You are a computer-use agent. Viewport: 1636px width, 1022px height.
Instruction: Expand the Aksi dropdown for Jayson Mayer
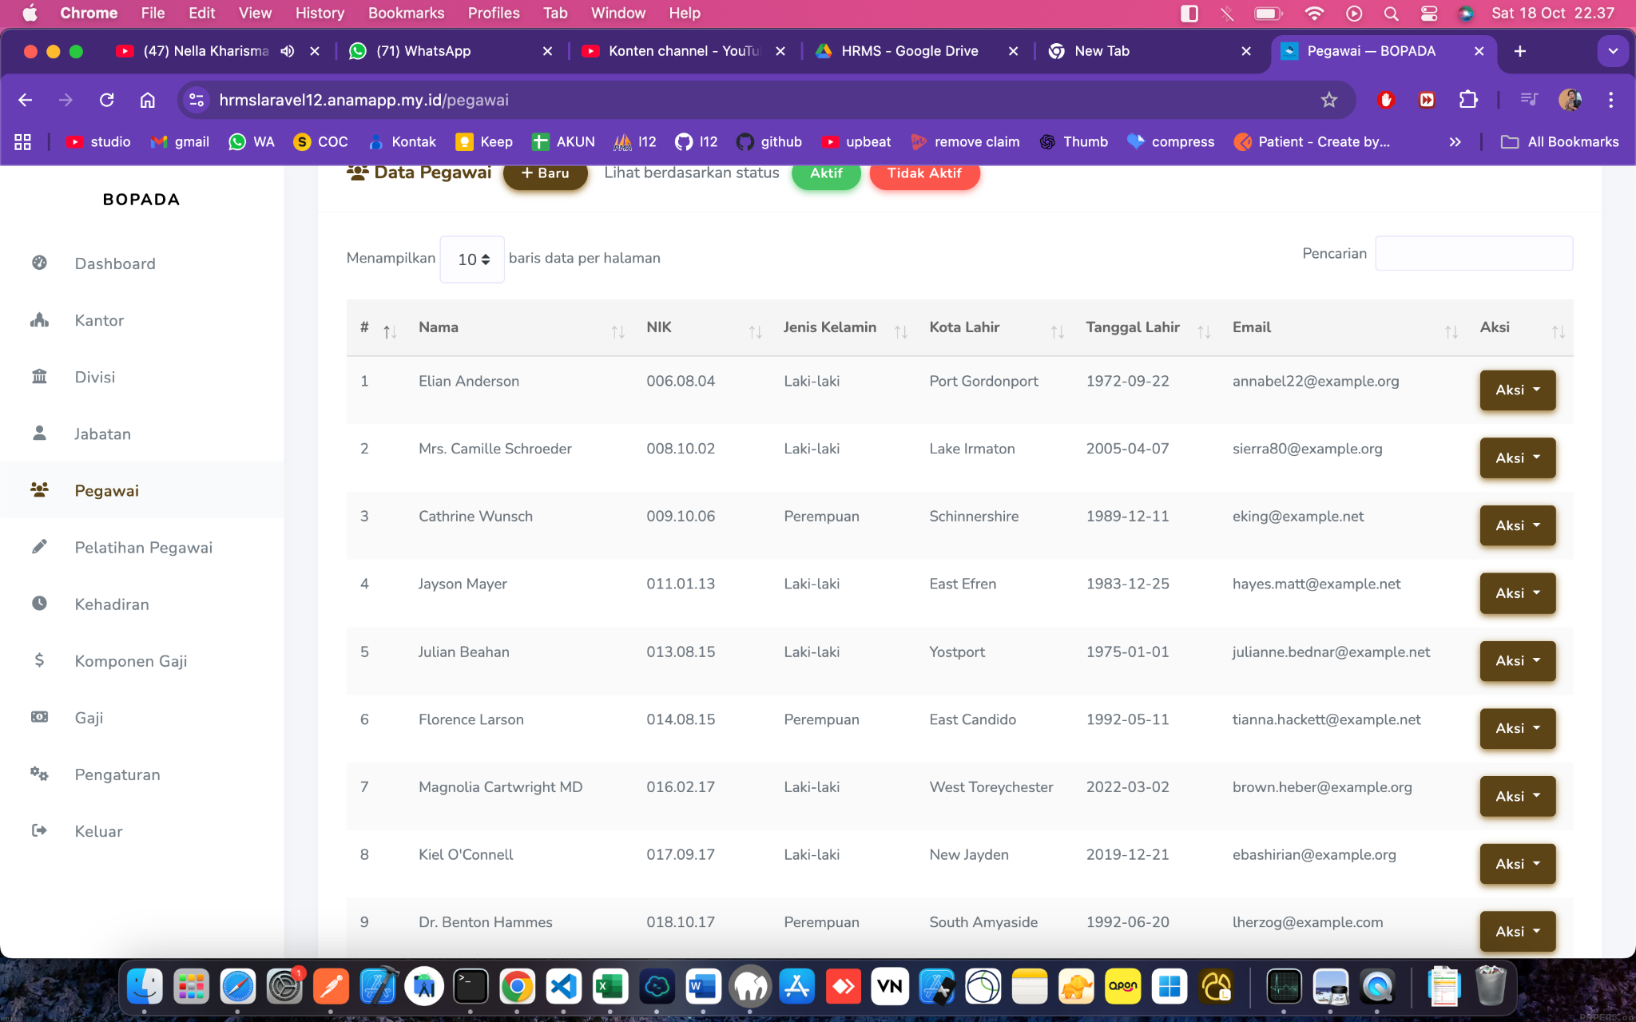coord(1517,593)
